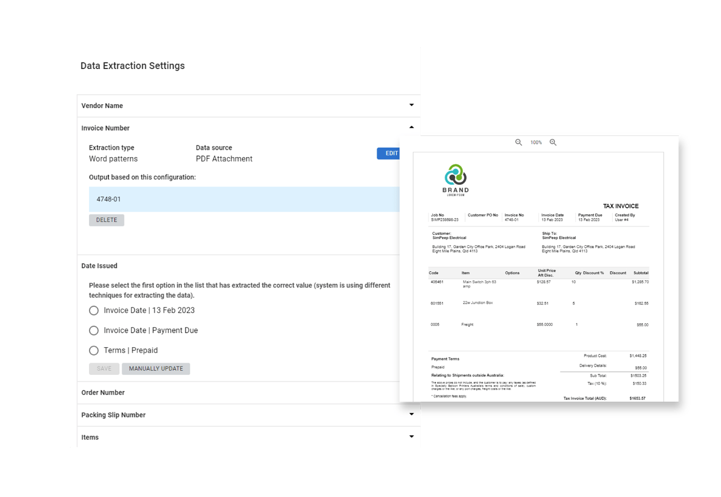Click Payment Terms heading in the invoice
The height and width of the screenshot is (497, 721).
(x=445, y=359)
